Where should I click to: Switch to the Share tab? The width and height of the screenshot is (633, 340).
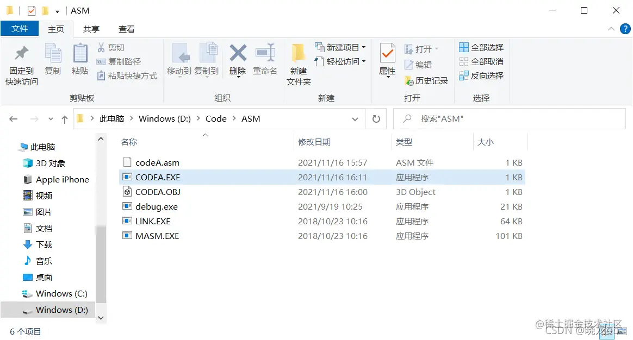point(91,29)
